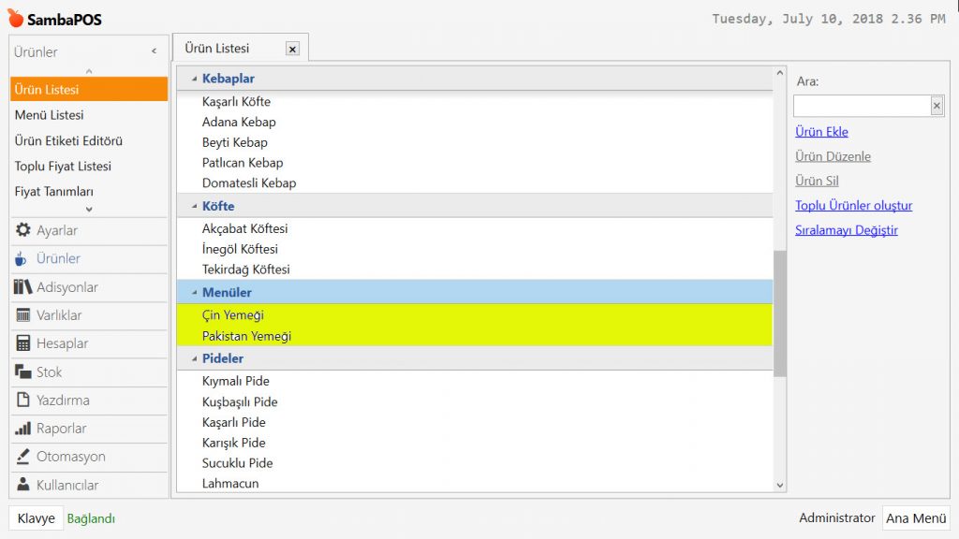Viewport: 959px width, 539px height.
Task: Collapse the Ürünler sidebar panel chevron
Action: coord(154,51)
